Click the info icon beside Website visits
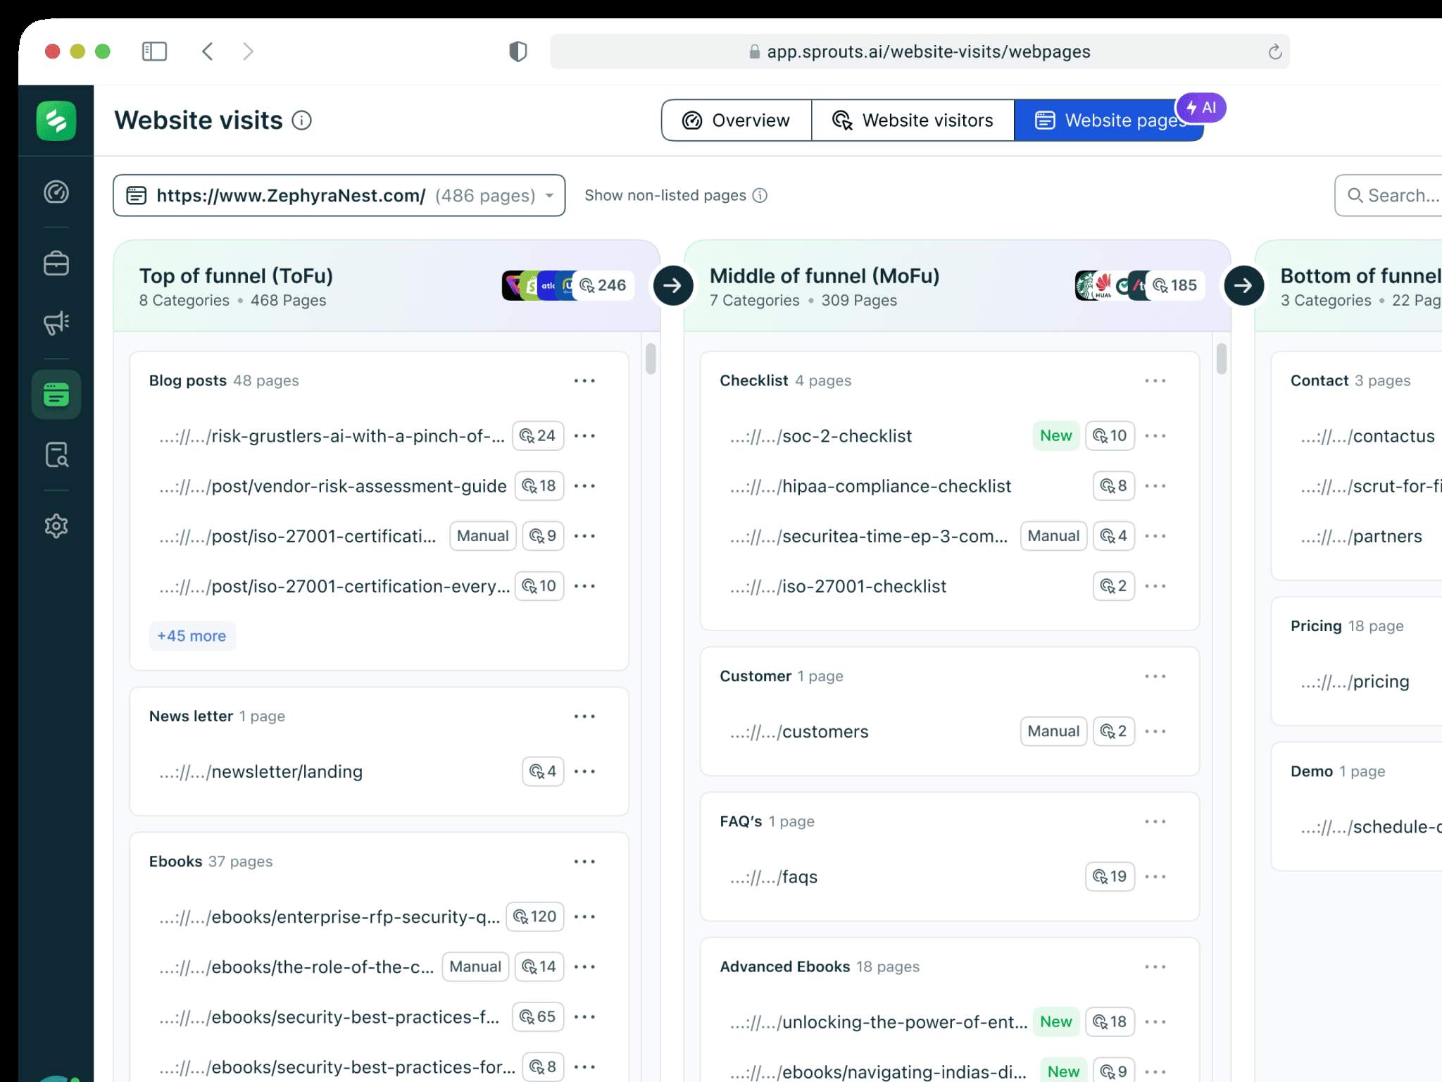The height and width of the screenshot is (1082, 1442). (301, 121)
